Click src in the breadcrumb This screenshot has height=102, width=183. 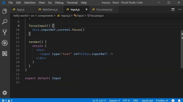click(x=33, y=16)
